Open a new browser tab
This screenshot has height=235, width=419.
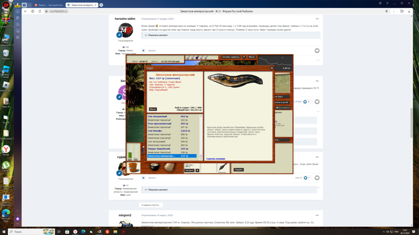tap(101, 5)
